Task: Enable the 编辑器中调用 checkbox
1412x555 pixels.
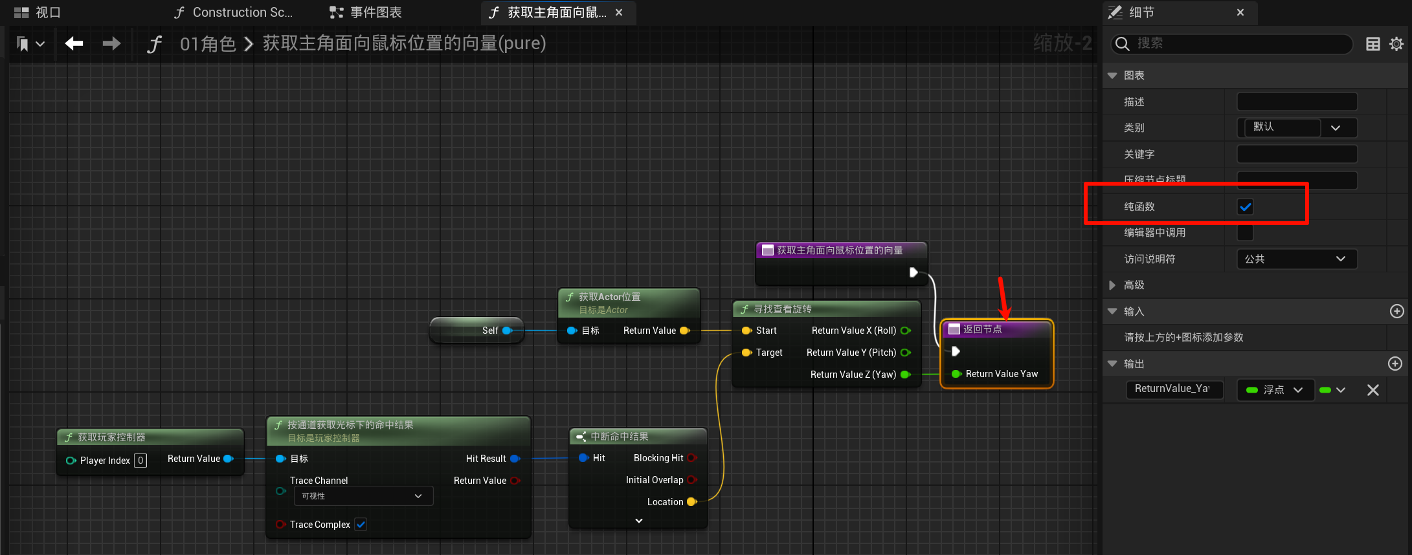Action: pos(1245,233)
